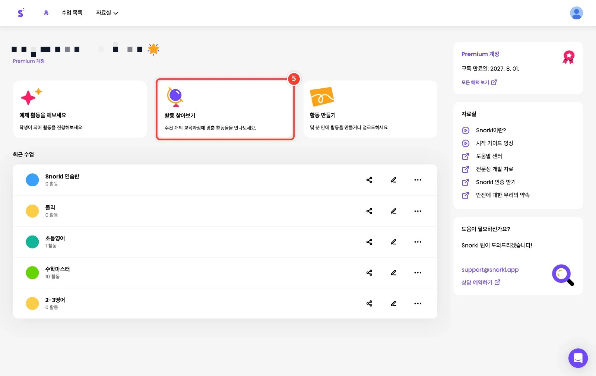
Task: Click the Premium ribbon badge icon
Action: pos(568,57)
